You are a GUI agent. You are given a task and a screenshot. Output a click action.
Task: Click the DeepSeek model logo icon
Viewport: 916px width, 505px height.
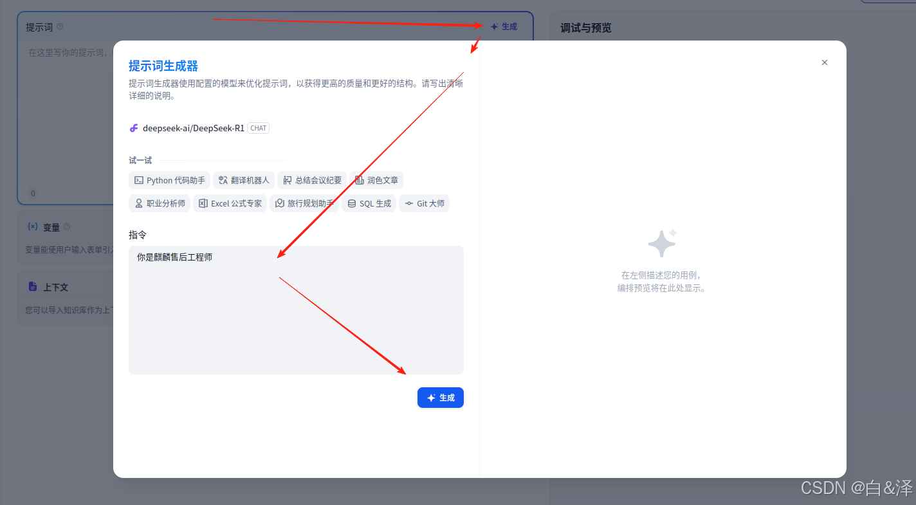click(x=134, y=128)
